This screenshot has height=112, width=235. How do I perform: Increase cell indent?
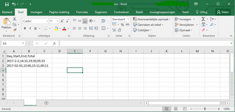[96, 28]
